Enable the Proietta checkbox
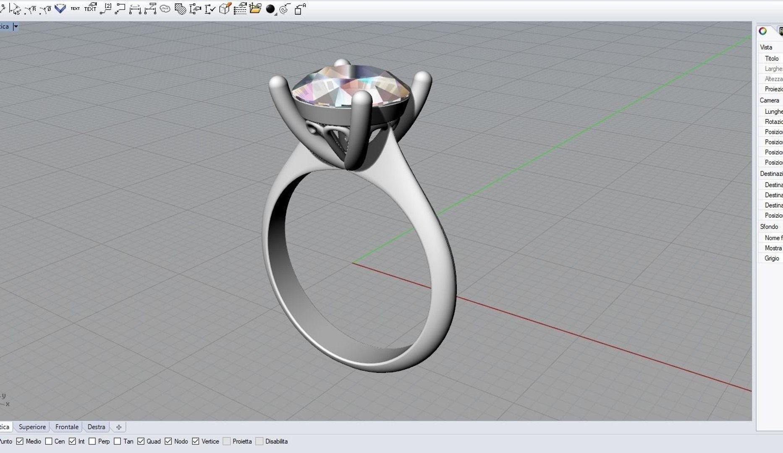 [227, 441]
